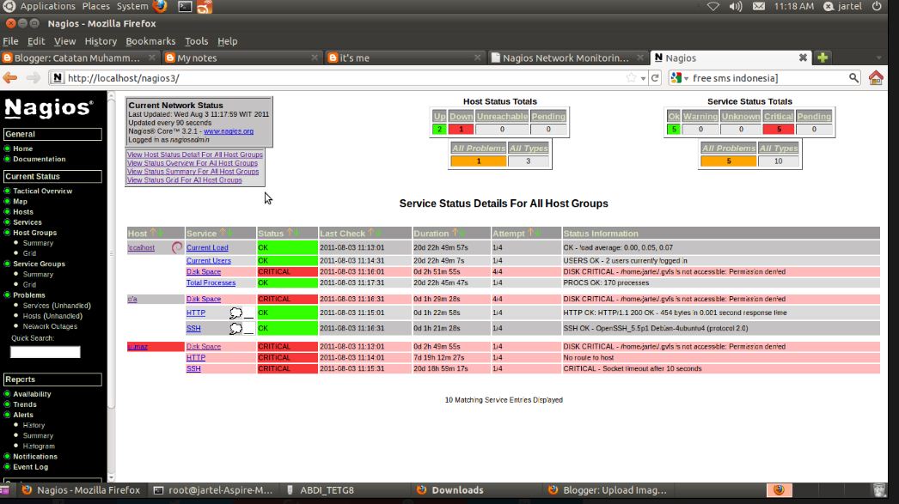Open Current Load service link
The image size is (899, 504).
(207, 247)
